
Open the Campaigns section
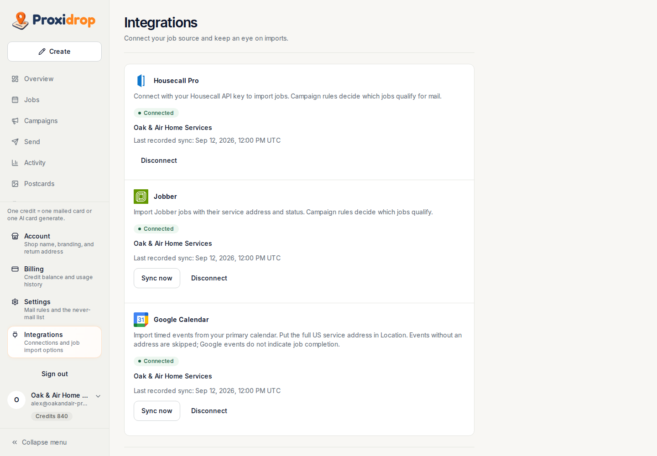(x=54, y=121)
